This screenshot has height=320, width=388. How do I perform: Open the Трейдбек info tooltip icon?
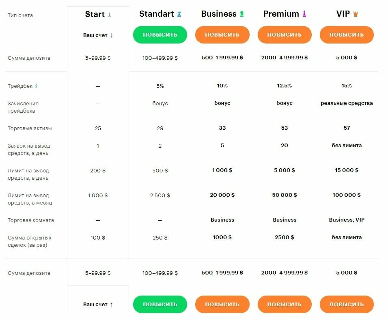click(36, 86)
